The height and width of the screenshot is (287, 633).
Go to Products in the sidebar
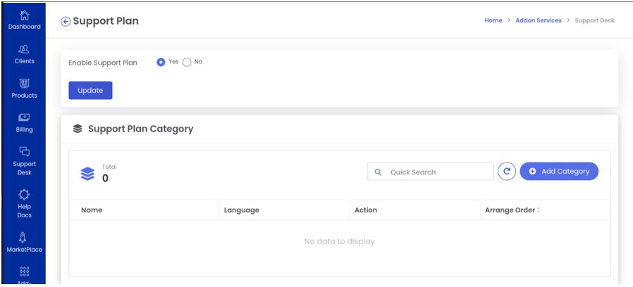24,84
